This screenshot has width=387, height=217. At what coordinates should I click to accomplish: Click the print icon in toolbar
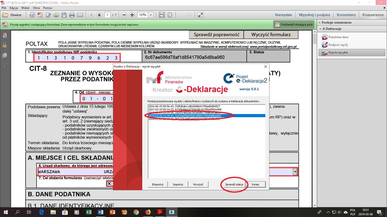pos(72,15)
